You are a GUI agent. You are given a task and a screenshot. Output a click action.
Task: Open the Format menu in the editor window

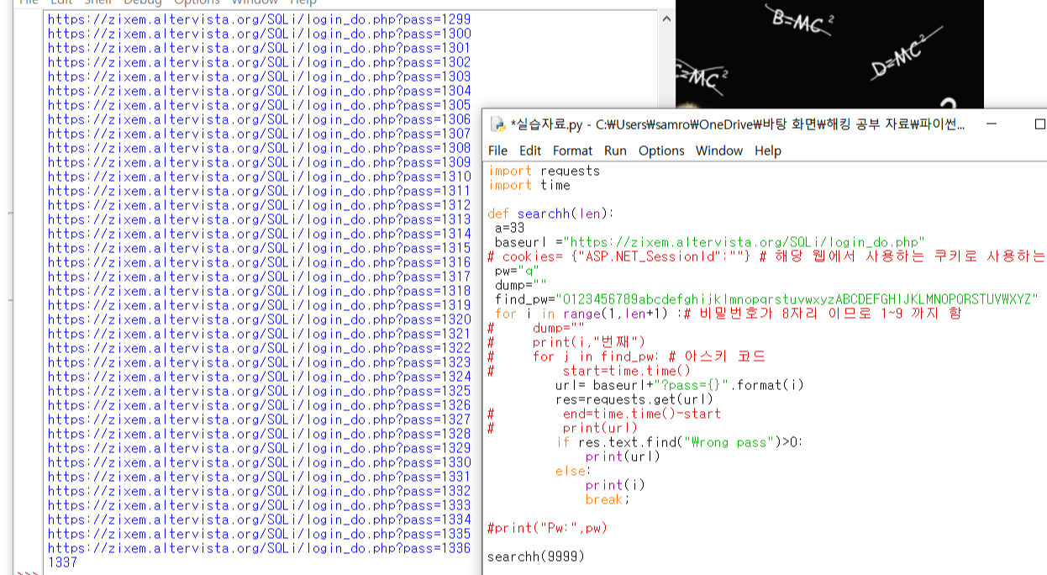572,150
